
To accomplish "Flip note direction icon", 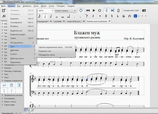I will 130,16.
